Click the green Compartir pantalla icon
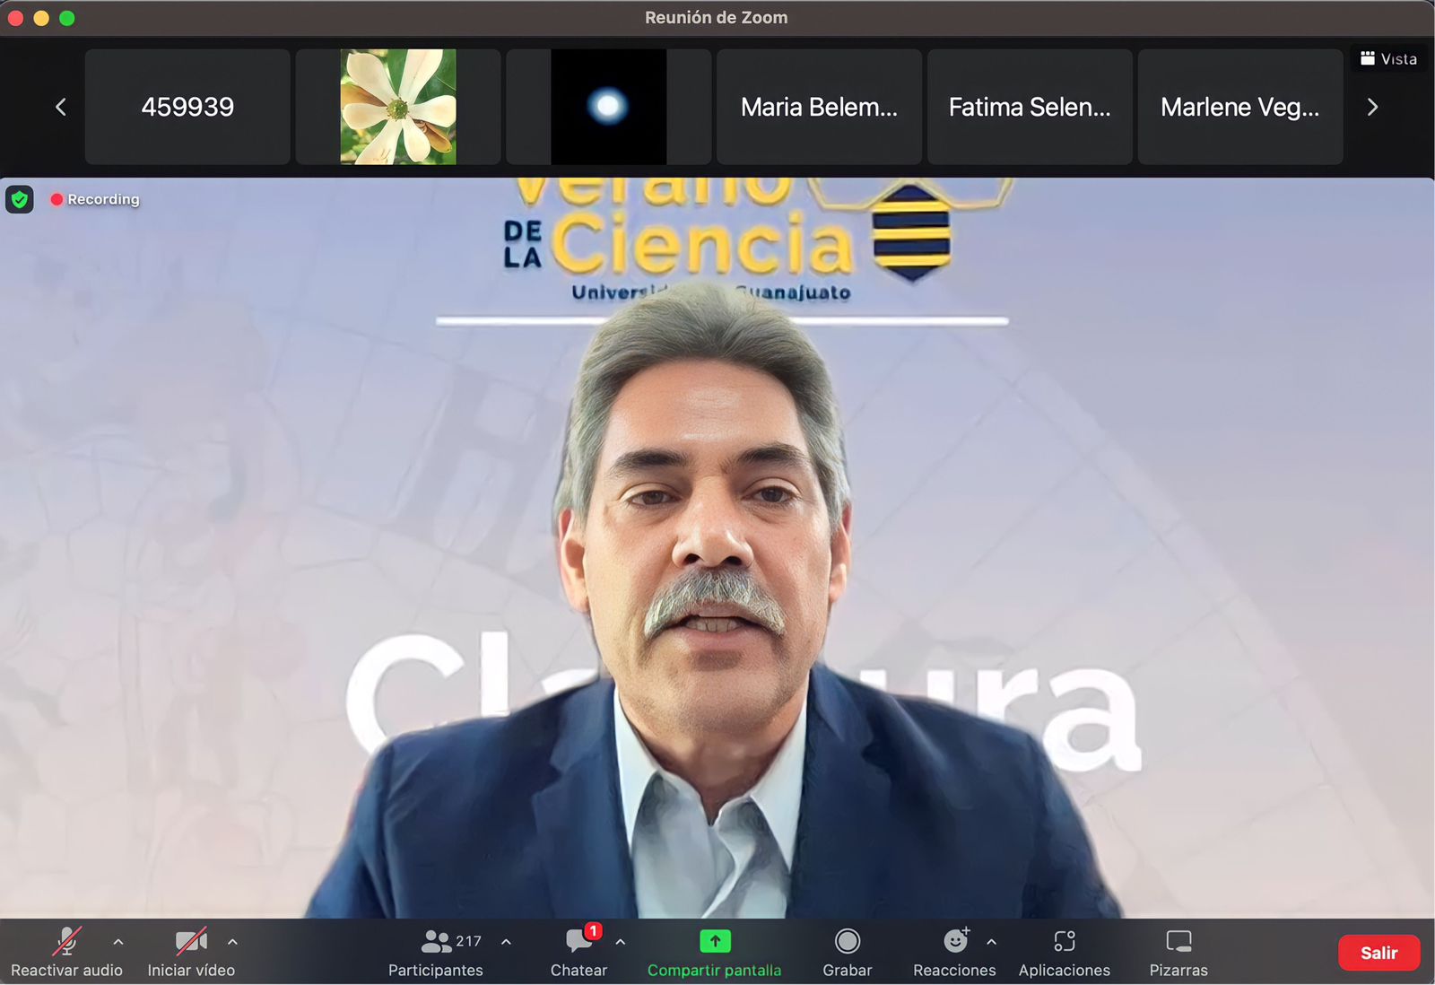 715,941
